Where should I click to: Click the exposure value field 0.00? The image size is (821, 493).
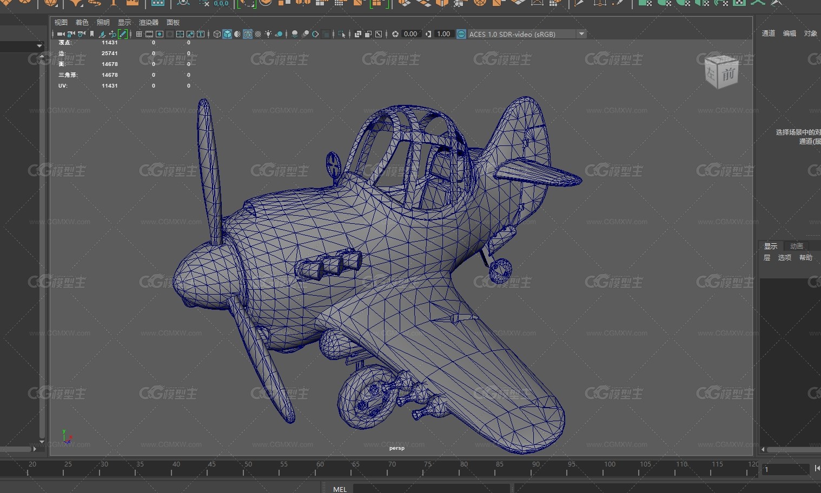click(411, 34)
